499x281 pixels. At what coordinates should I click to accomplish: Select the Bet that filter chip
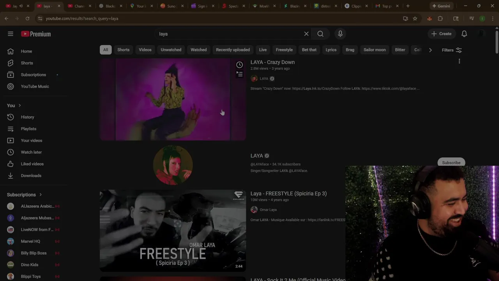[x=309, y=50]
